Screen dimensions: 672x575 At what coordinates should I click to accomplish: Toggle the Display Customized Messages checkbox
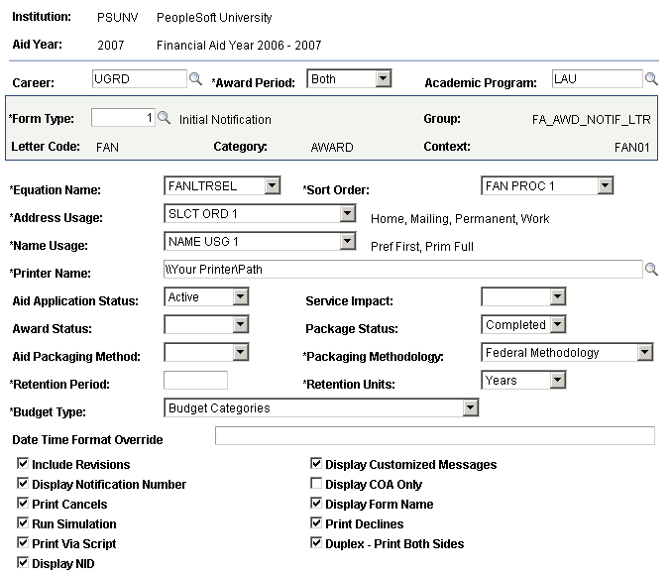point(316,464)
